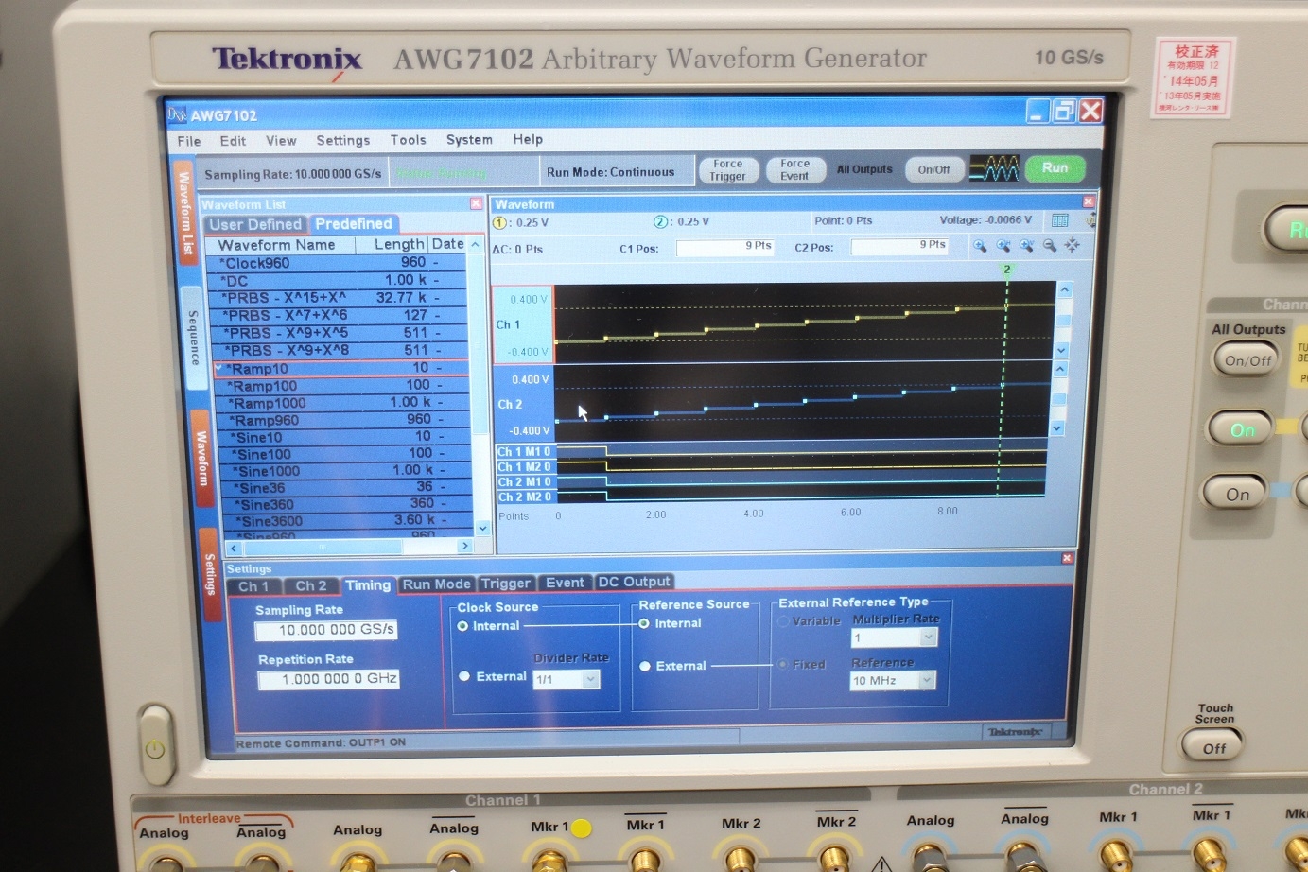Select the *Clock960 waveform row
Image resolution: width=1308 pixels, height=872 pixels.
(x=338, y=263)
